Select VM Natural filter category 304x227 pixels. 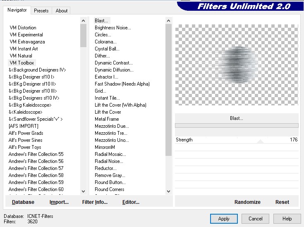tap(21, 56)
